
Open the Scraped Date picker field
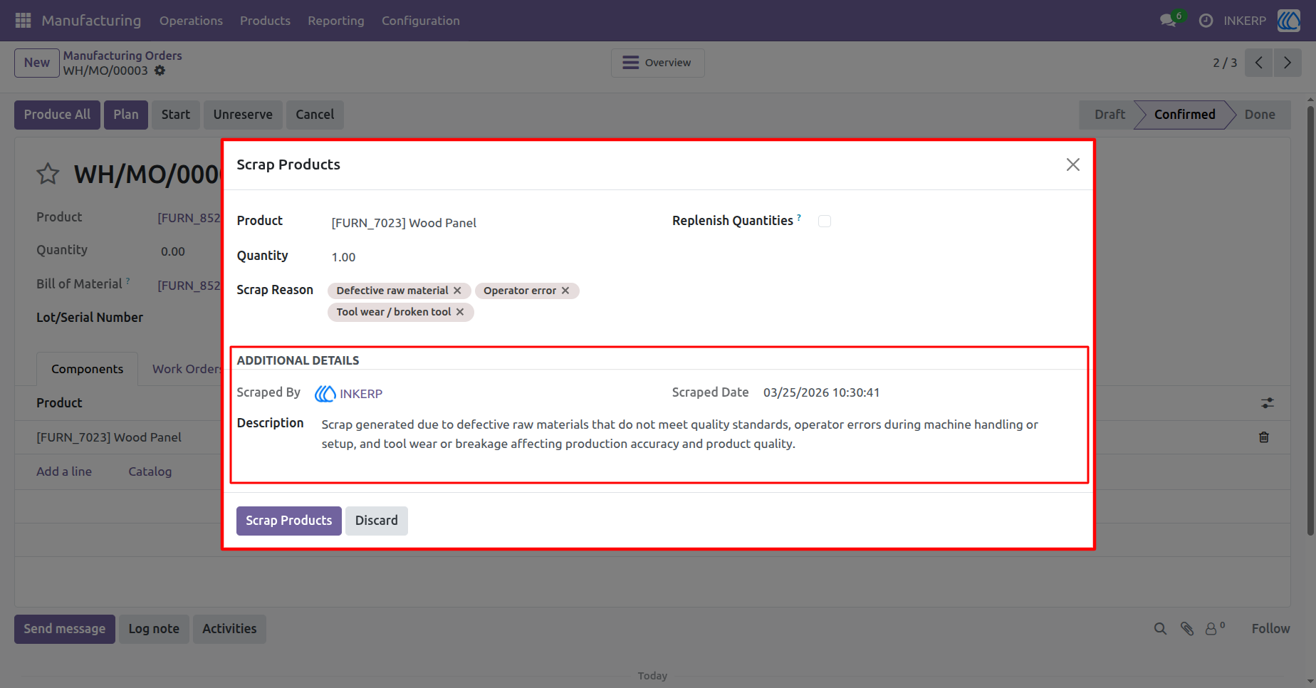coord(822,393)
